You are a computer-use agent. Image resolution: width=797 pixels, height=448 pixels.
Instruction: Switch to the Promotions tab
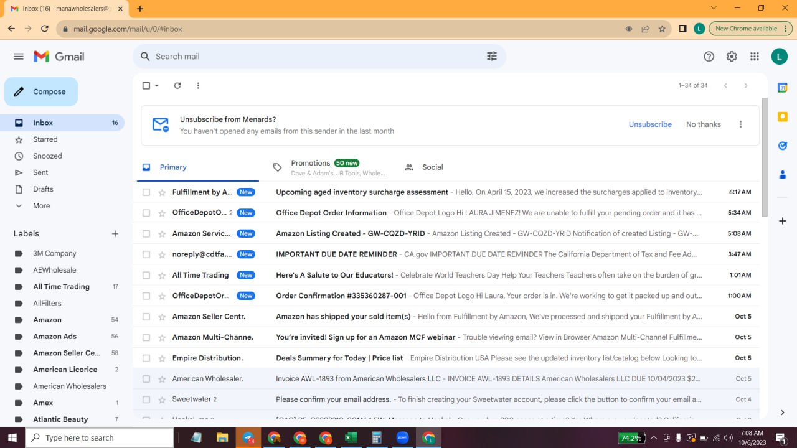329,167
